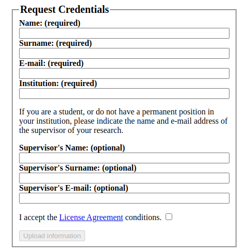
Task: Click the 'Surname: (required)' label
Action: pos(55,43)
